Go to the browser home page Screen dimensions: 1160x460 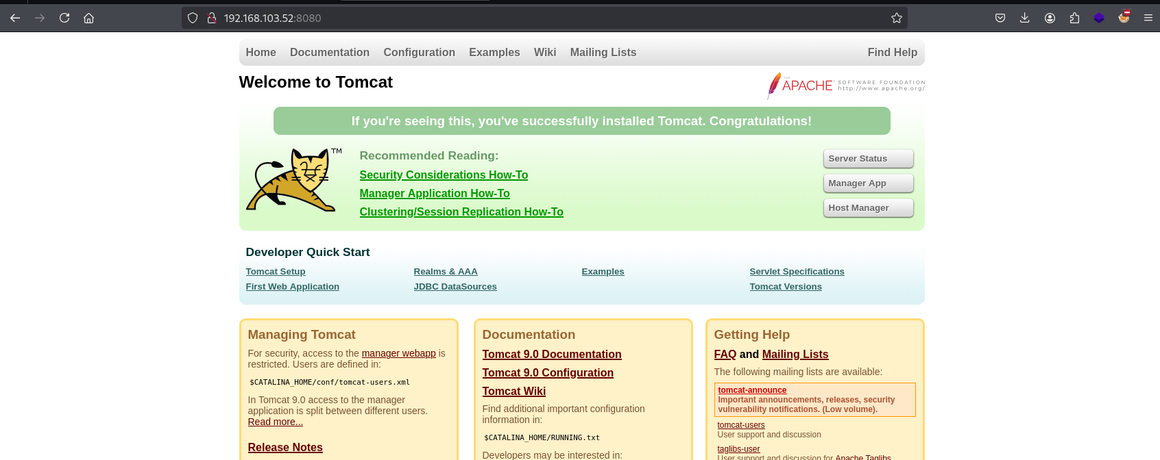pos(89,18)
